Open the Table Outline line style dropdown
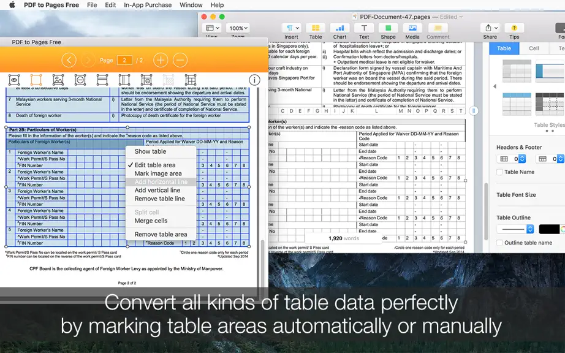The width and height of the screenshot is (565, 353). 515,229
